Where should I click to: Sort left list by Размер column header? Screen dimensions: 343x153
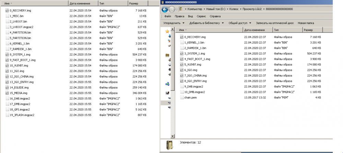(138, 3)
